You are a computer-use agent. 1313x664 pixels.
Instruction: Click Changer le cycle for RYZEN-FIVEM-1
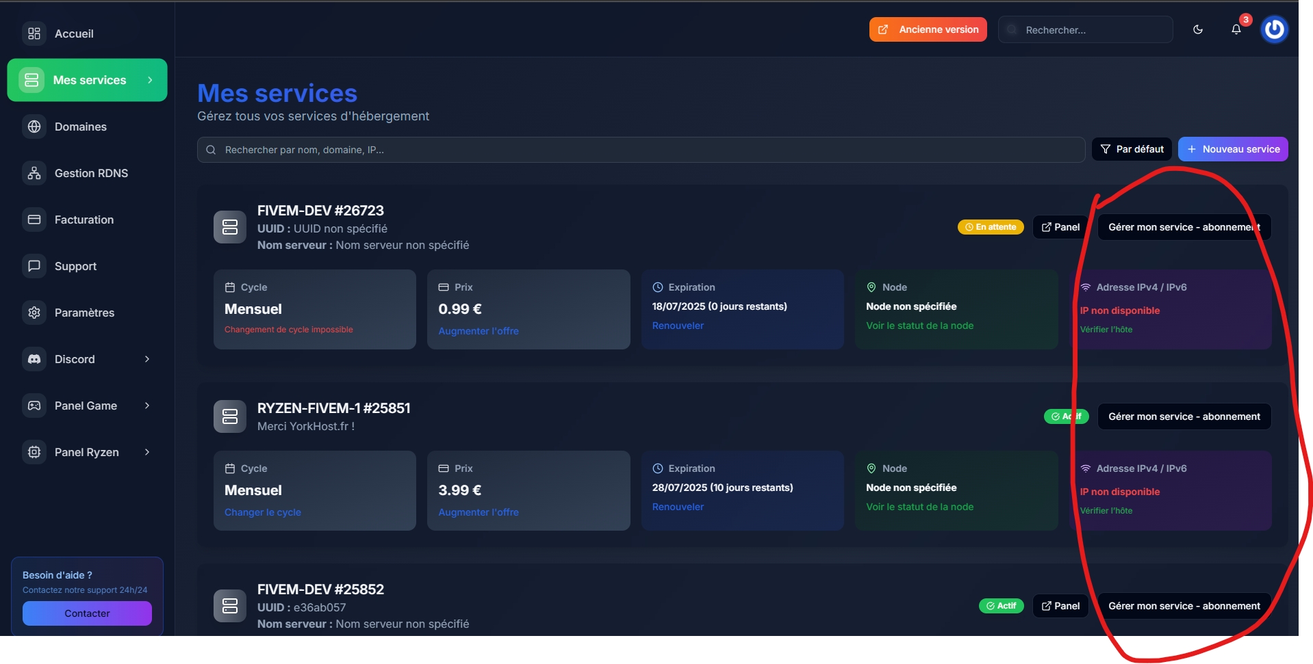click(263, 512)
